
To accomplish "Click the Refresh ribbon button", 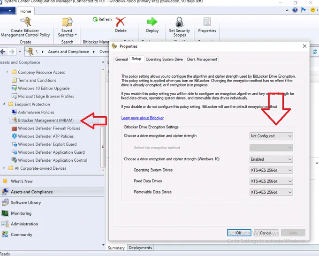I will tap(102, 19).
